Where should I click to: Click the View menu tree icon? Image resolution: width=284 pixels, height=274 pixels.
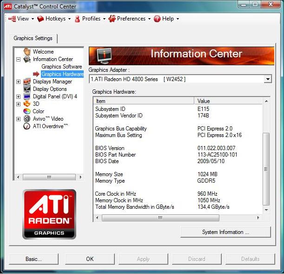pyautogui.click(x=12, y=19)
